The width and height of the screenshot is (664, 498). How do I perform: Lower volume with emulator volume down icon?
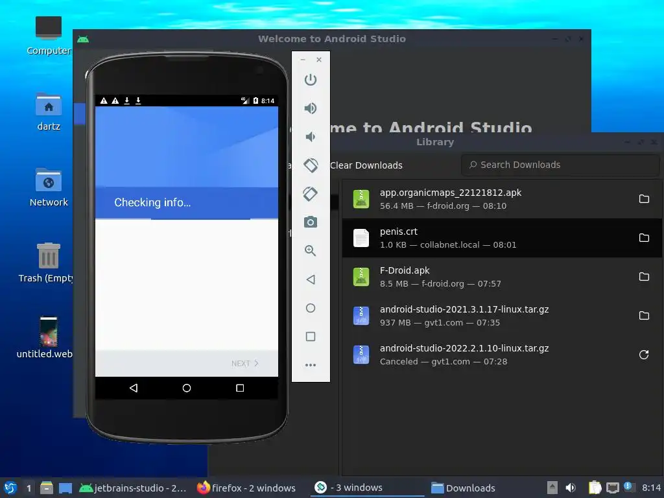point(311,137)
